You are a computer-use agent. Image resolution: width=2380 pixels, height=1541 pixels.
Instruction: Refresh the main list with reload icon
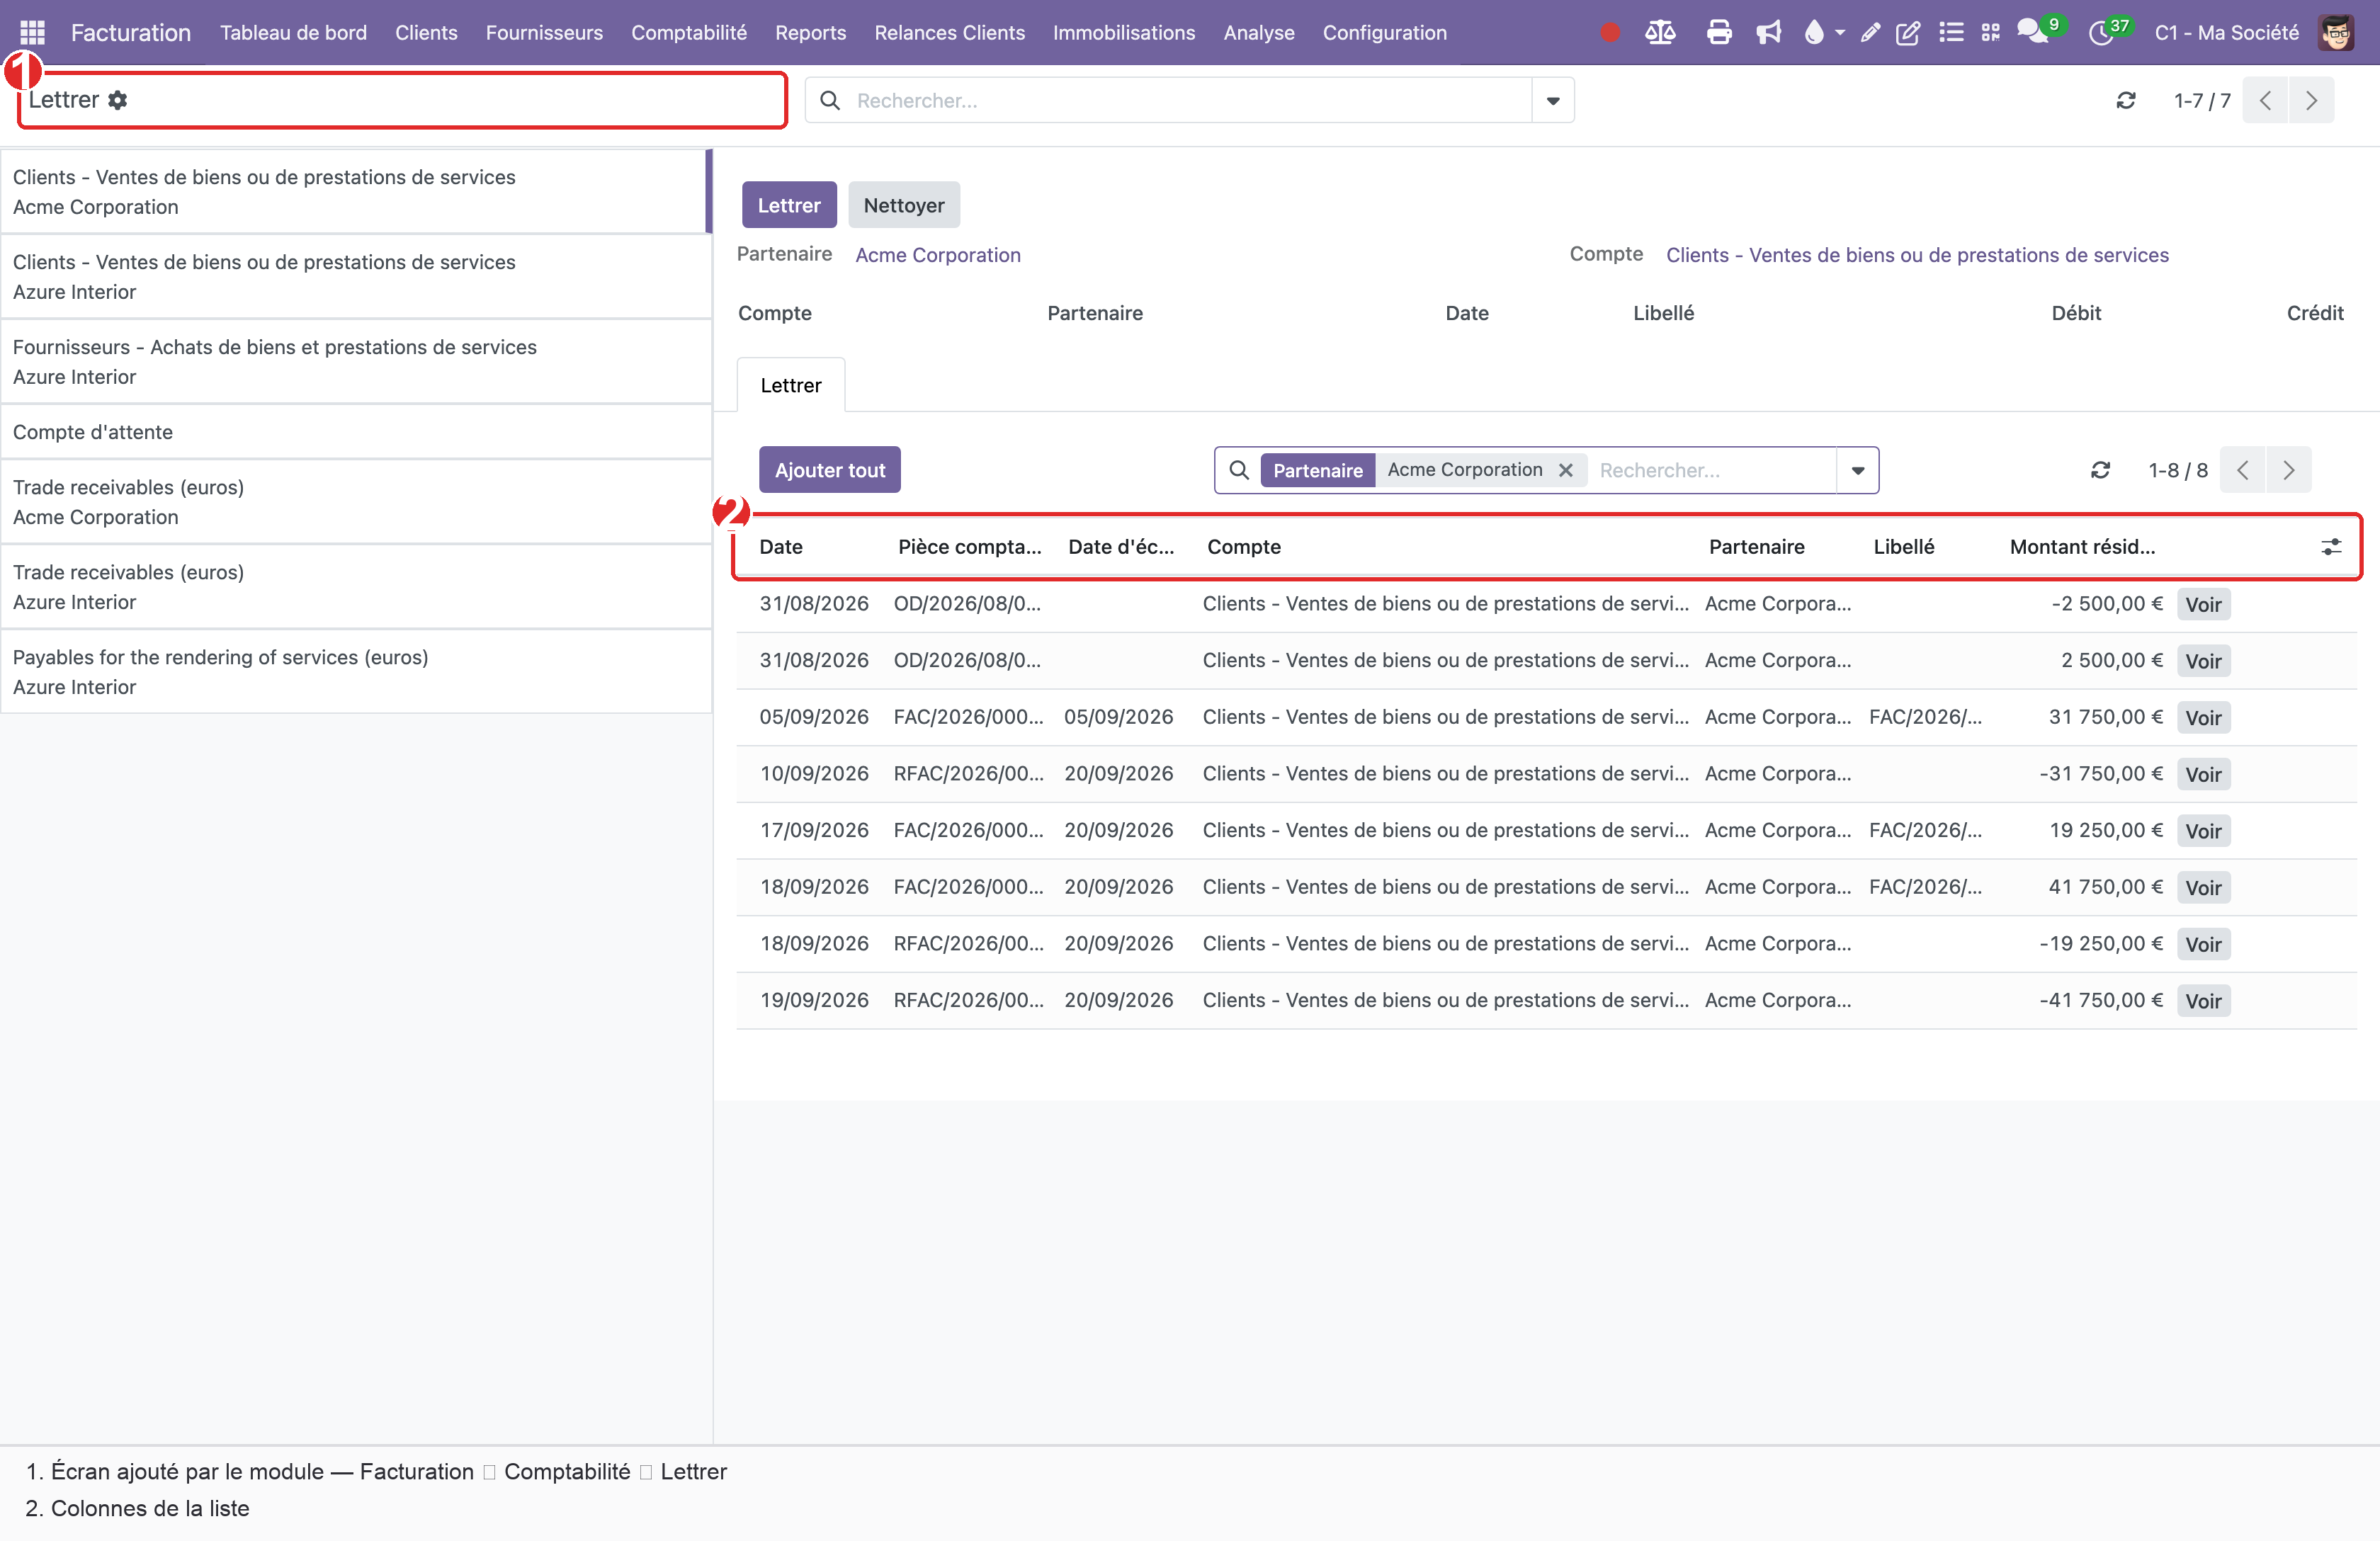[2126, 100]
